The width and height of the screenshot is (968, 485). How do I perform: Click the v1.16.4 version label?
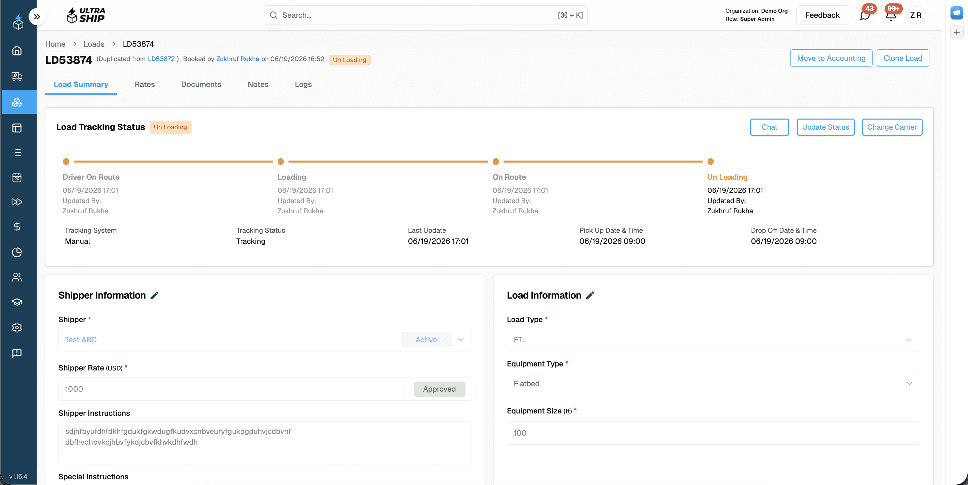(x=18, y=476)
